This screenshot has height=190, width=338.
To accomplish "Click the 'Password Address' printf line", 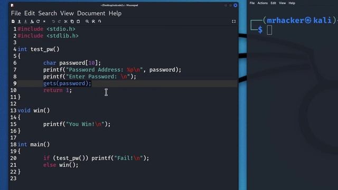I will pos(112,70).
